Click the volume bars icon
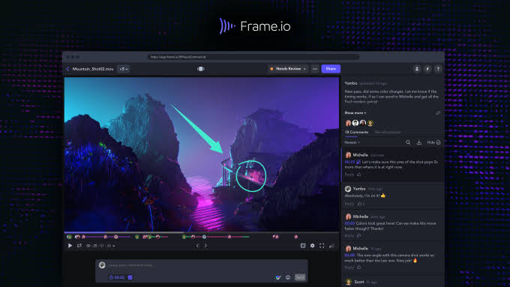 331,246
